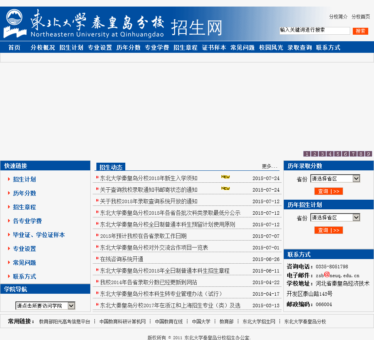Open article 2015年预计我校在各省录取工作日期
374x340 pixels.
[x=143, y=236]
